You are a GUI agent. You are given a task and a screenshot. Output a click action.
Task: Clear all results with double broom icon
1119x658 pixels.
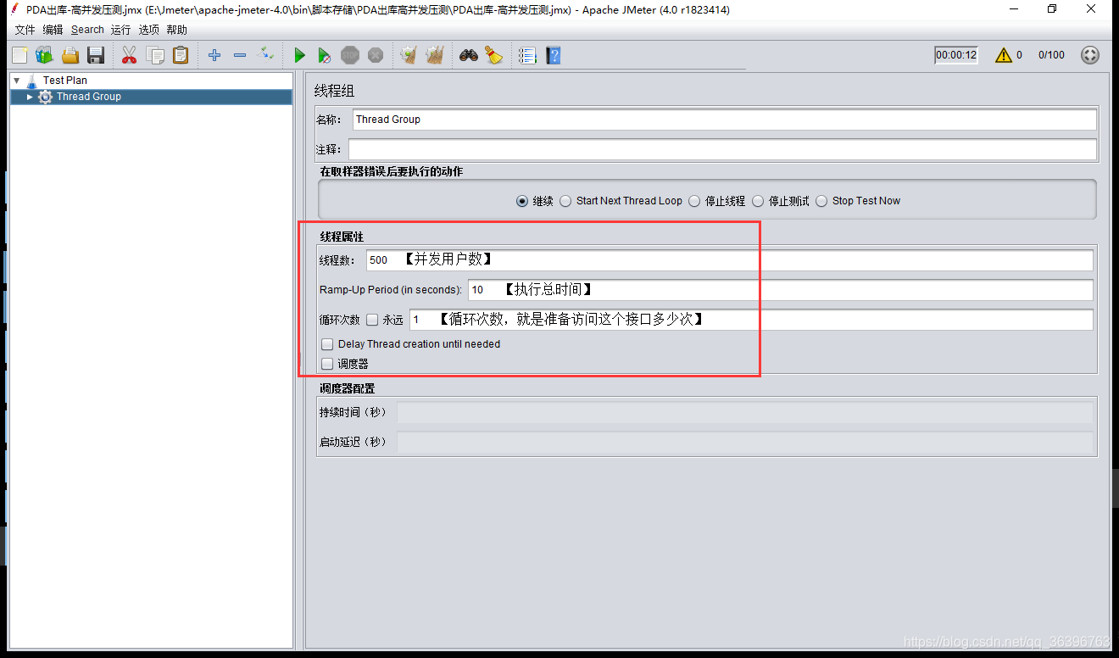(435, 56)
